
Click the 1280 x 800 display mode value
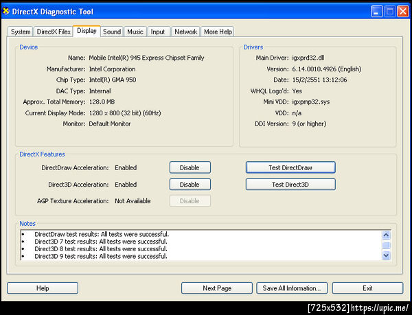click(x=125, y=113)
